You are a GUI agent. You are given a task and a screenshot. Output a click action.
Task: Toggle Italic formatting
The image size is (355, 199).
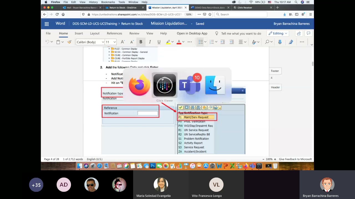coord(150,42)
